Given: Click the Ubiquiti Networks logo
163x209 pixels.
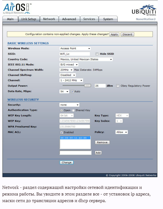Looking at the screenshot, I should (x=144, y=10).
